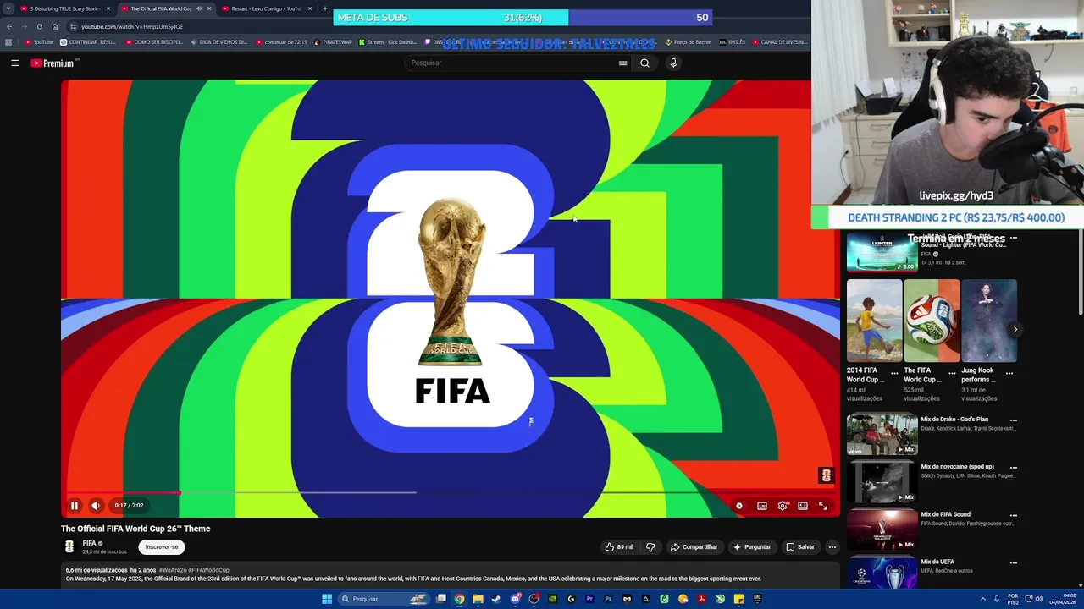Click the taskbar Pesquisar search box
Viewport: 1084px width, 609px height.
385,599
